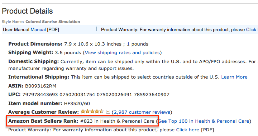
Task: Open Learn More about international shipping
Action: point(234,77)
